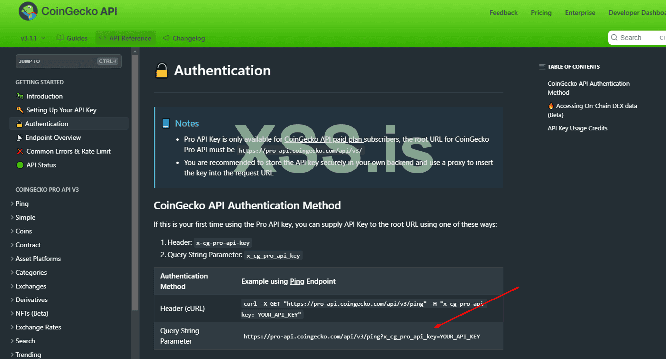Image resolution: width=666 pixels, height=359 pixels.
Task: Click the fire icon next to On-Chain DEX data
Action: [x=551, y=106]
